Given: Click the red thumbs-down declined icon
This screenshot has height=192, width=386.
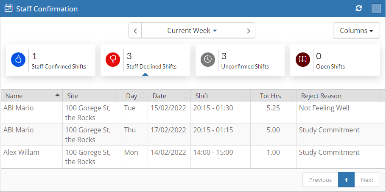Looking at the screenshot, I should tap(113, 60).
